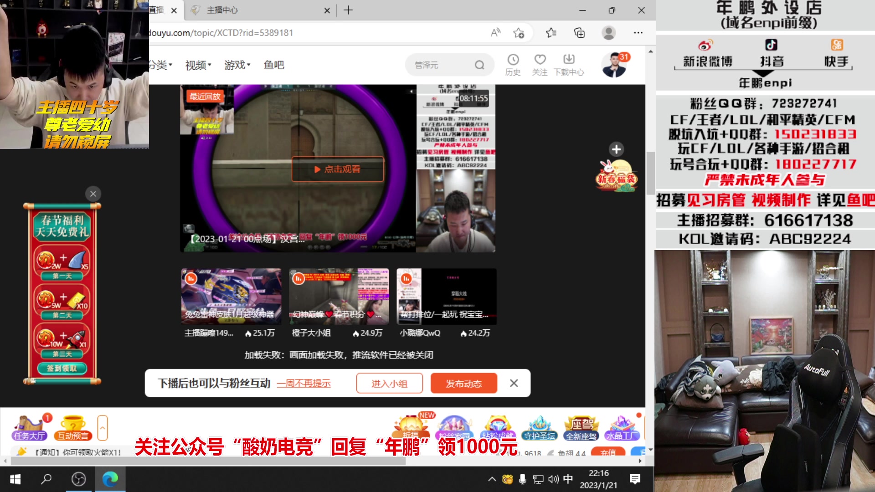This screenshot has width=875, height=492.
Task: Click the round plus icon above 新春福袋
Action: click(x=617, y=149)
